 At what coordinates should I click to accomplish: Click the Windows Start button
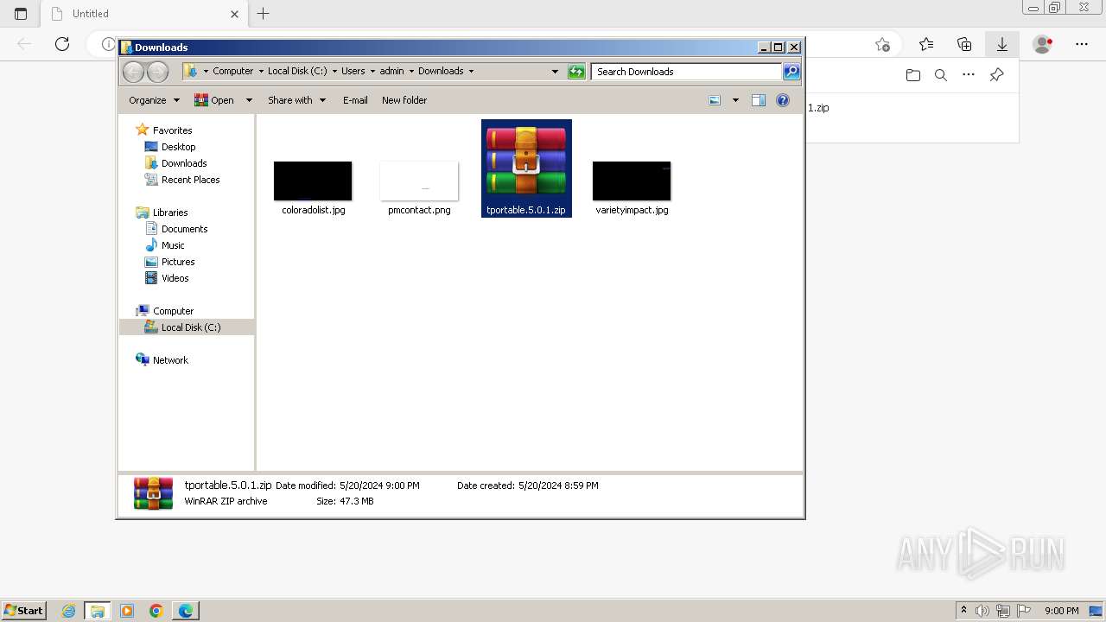(x=23, y=611)
